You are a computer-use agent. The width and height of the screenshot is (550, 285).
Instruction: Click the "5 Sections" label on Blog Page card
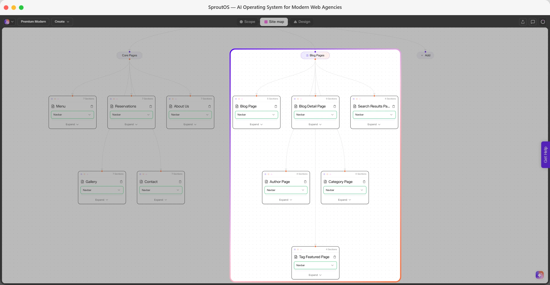point(272,99)
